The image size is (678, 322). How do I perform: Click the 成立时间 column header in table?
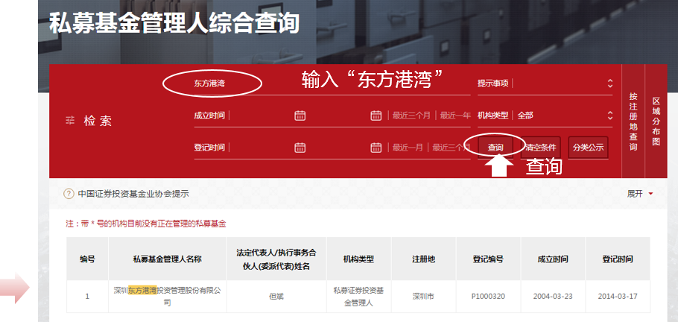point(553,259)
